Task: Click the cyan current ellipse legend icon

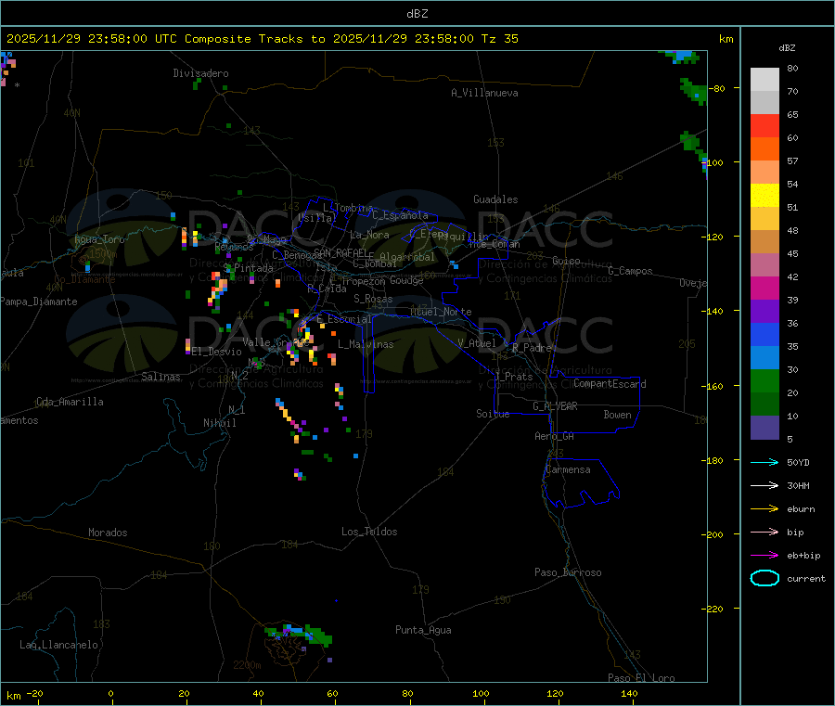Action: tap(764, 578)
